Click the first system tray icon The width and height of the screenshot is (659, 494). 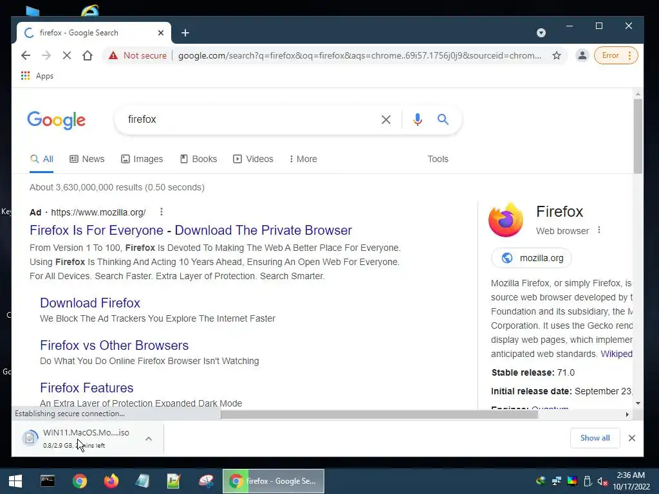click(x=541, y=481)
